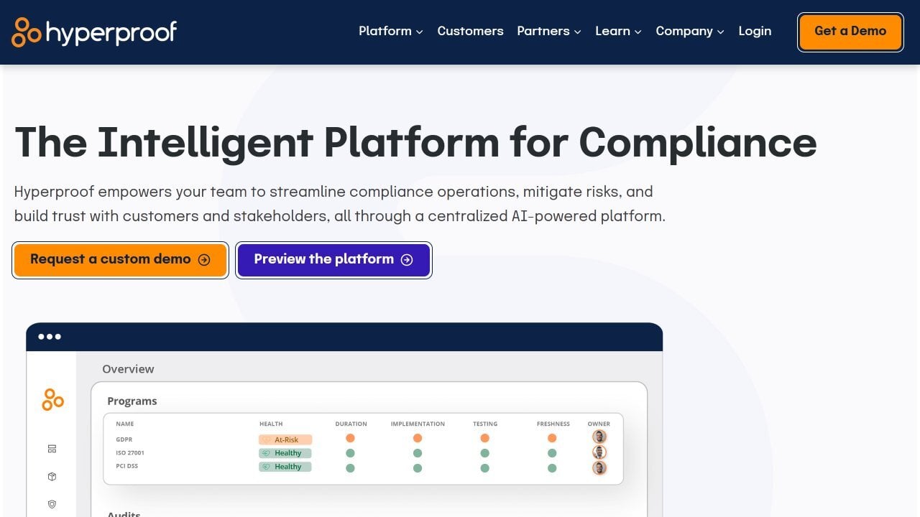This screenshot has width=920, height=517.
Task: Open the package/controls icon in sidebar
Action: pyautogui.click(x=52, y=476)
